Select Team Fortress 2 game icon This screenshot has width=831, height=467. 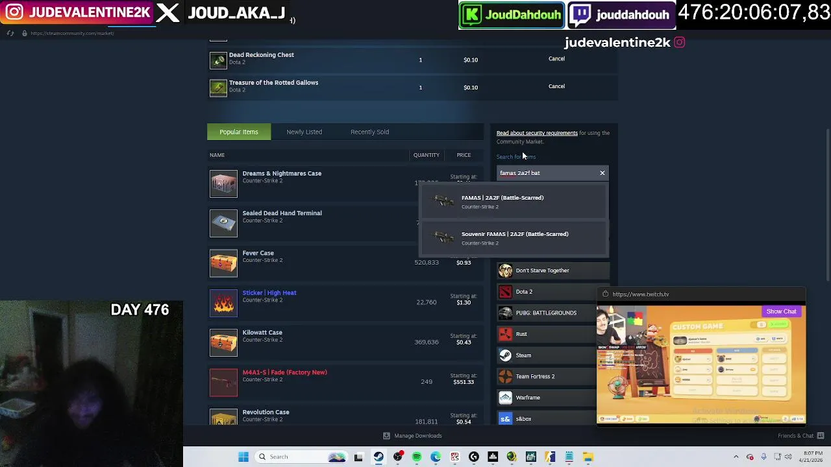(505, 376)
